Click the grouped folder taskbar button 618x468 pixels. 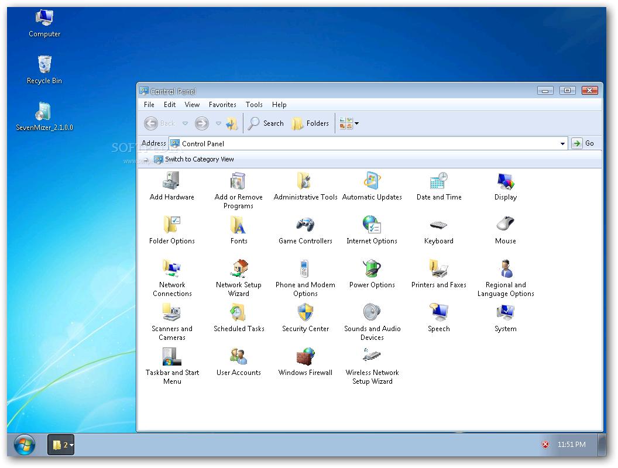pos(61,445)
